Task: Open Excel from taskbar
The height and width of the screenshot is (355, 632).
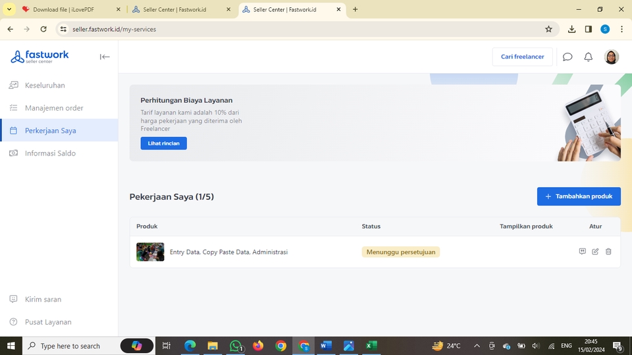Action: point(371,346)
